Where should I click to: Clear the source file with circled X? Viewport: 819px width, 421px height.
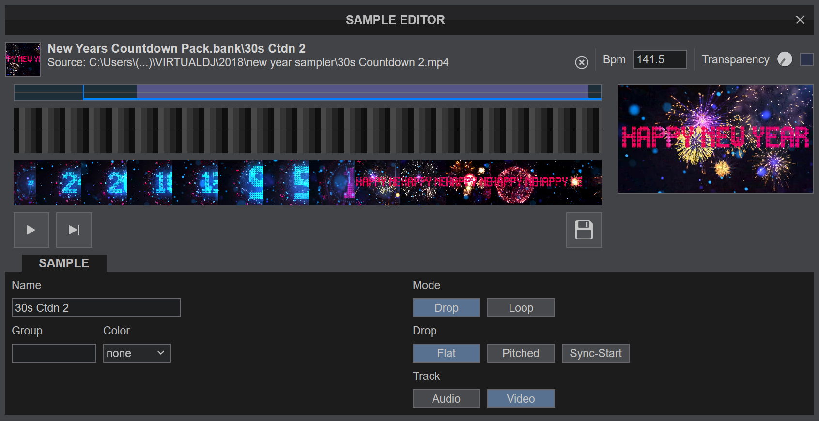point(581,62)
